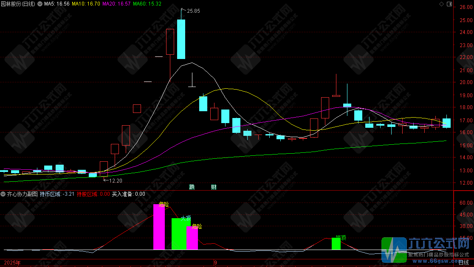Image resolution: width=474 pixels, height=267 pixels.
Task: Close the 齐心协力副图 indicator panel
Action: pyautogui.click(x=3, y=194)
